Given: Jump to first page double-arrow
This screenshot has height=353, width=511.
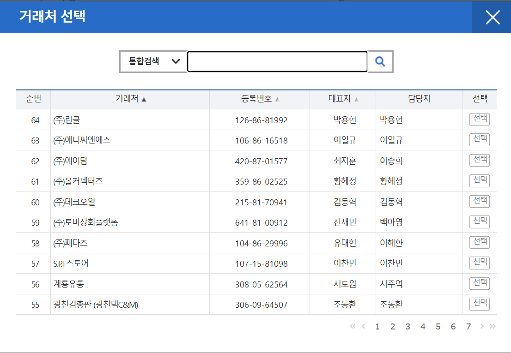Looking at the screenshot, I should pyautogui.click(x=353, y=326).
